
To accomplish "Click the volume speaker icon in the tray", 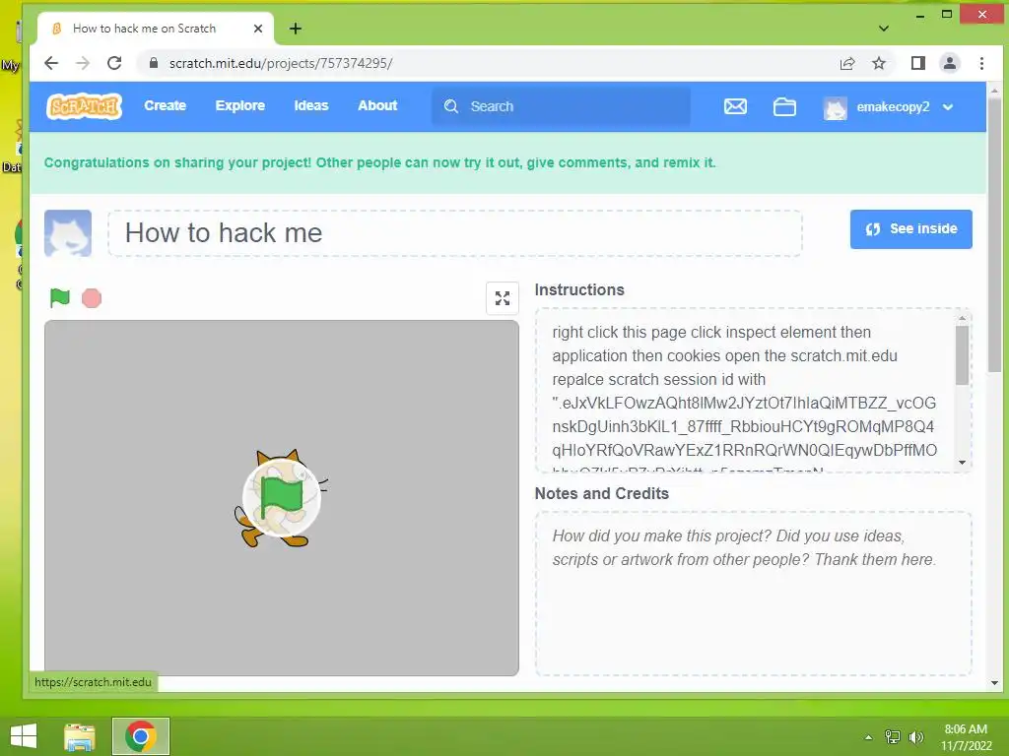I will point(916,737).
